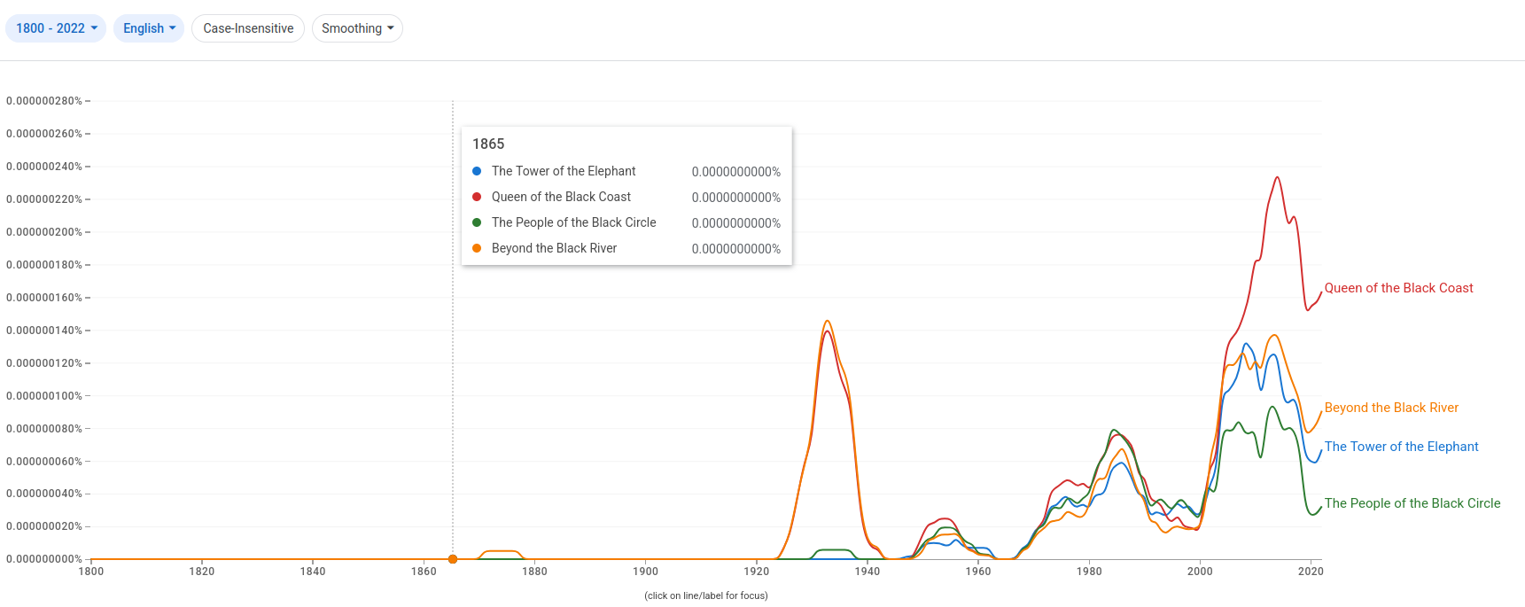Focus The People of the Black Circle label
1525x607 pixels.
tap(1412, 503)
